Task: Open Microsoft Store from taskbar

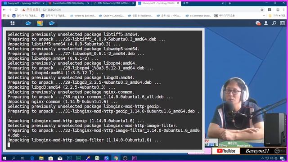Action: pyautogui.click(x=50, y=158)
